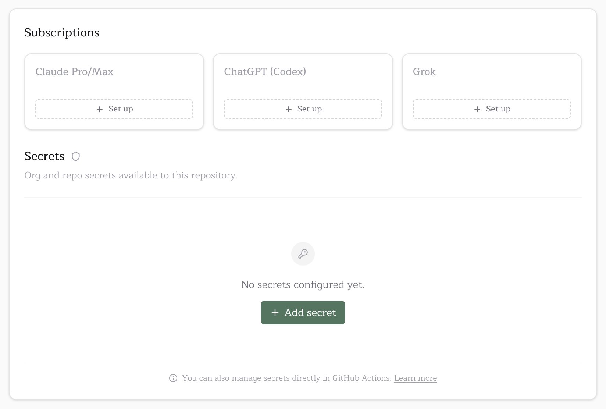
Task: Click the key icon above empty message
Action: 303,254
